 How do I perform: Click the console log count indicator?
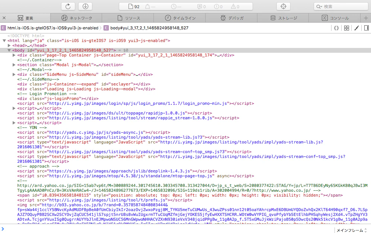click(202, 7)
